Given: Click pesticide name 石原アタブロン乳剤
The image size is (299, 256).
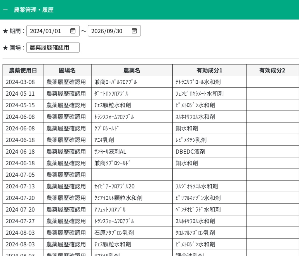Looking at the screenshot, I should pyautogui.click(x=114, y=233).
